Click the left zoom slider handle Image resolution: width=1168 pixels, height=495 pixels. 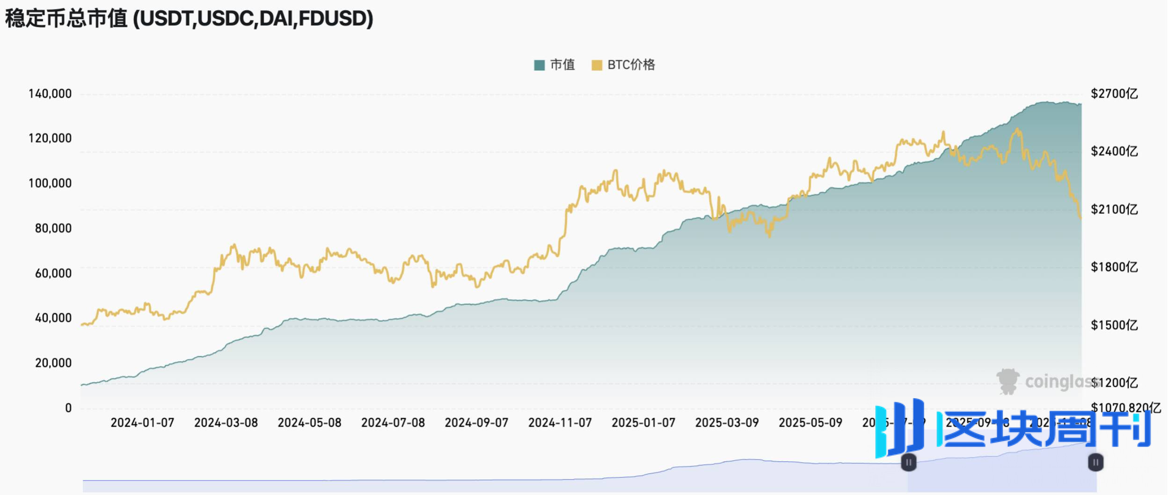point(908,463)
